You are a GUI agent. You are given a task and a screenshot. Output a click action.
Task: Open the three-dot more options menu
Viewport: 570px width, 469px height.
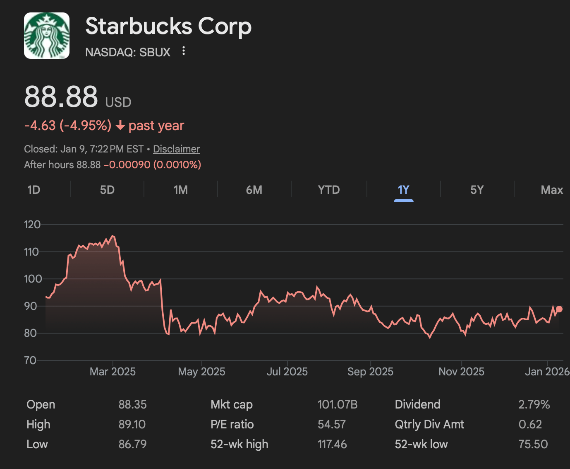tap(184, 51)
